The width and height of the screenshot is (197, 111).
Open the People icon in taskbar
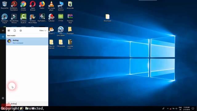tap(163, 109)
